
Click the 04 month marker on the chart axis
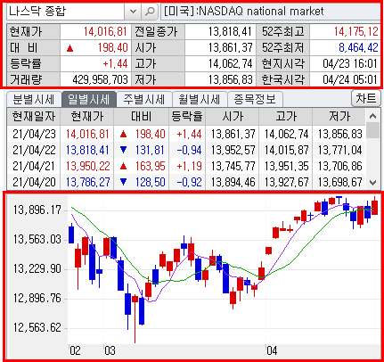[272, 350]
